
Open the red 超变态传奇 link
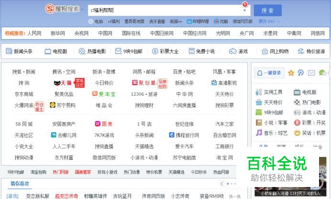point(66,196)
